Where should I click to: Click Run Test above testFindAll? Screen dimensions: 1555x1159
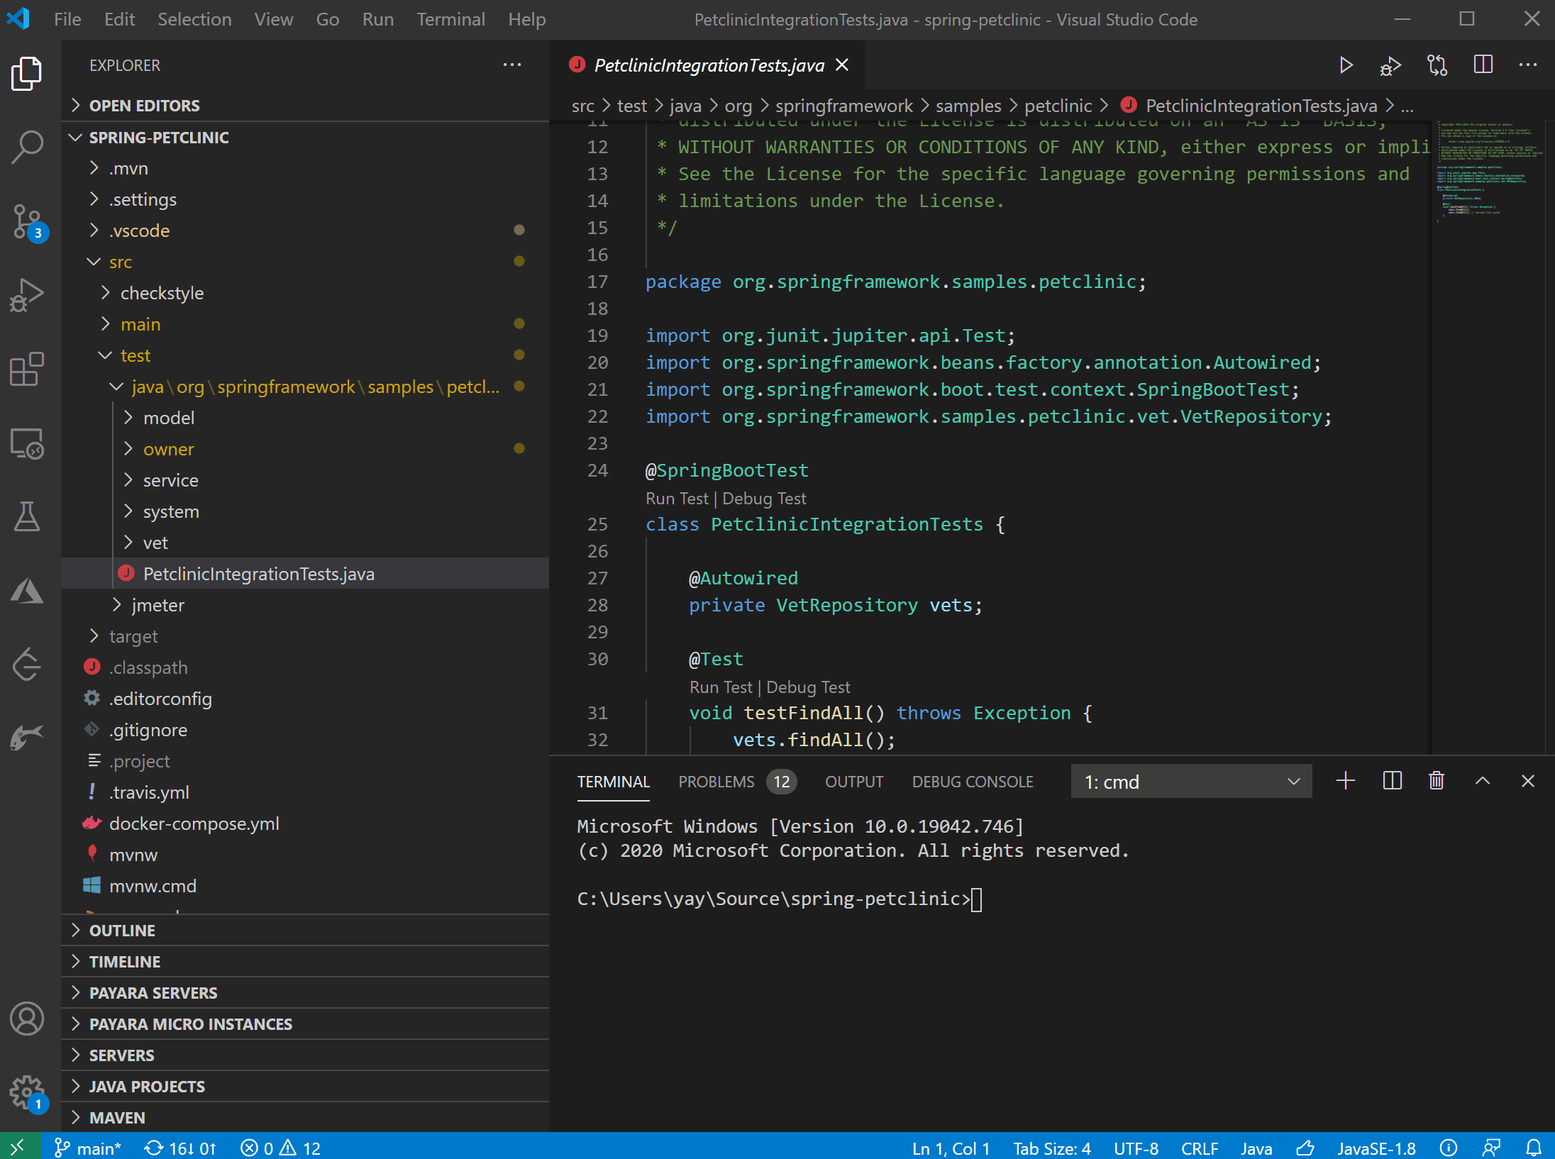click(721, 687)
